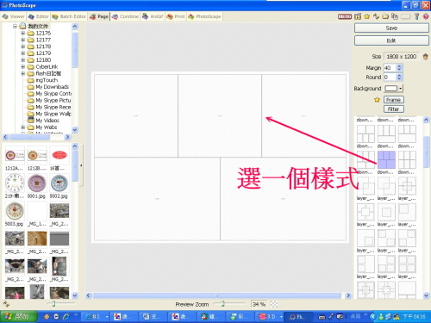Click the star icon beside Frame
This screenshot has width=431, height=323.
click(x=377, y=100)
